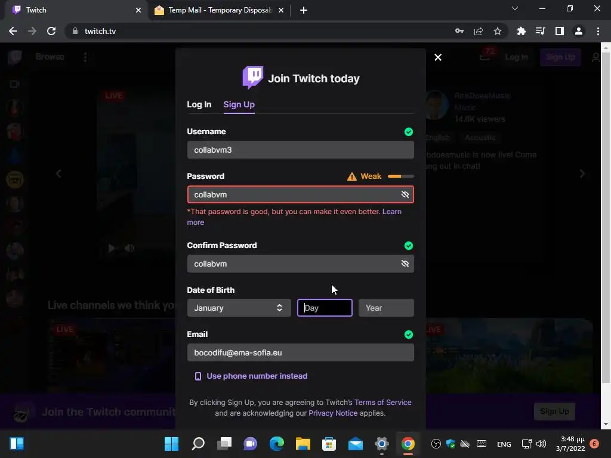Click the password strength meter bar
The height and width of the screenshot is (458, 611).
[x=400, y=177]
